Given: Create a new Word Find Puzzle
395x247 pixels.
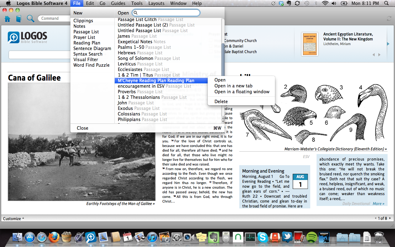Looking at the screenshot, I should click(x=91, y=65).
